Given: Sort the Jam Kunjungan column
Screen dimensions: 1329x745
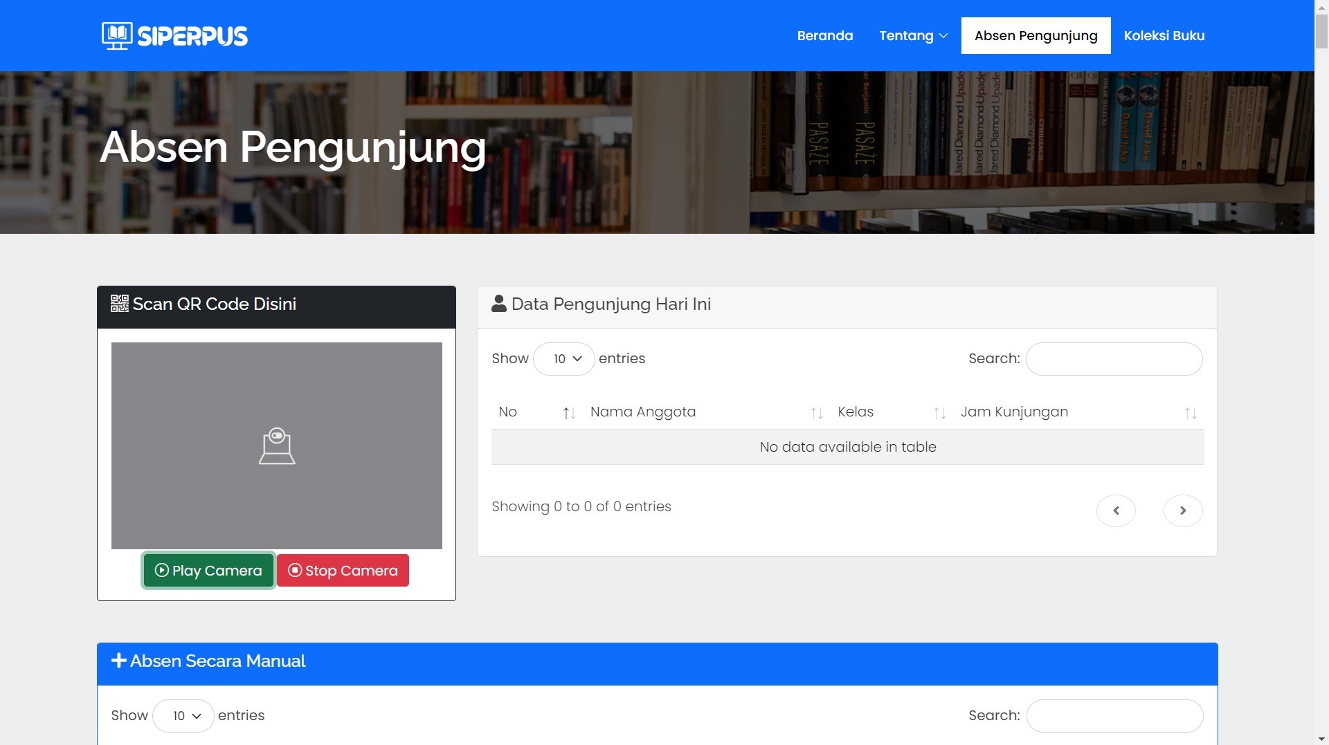Looking at the screenshot, I should pos(1190,413).
